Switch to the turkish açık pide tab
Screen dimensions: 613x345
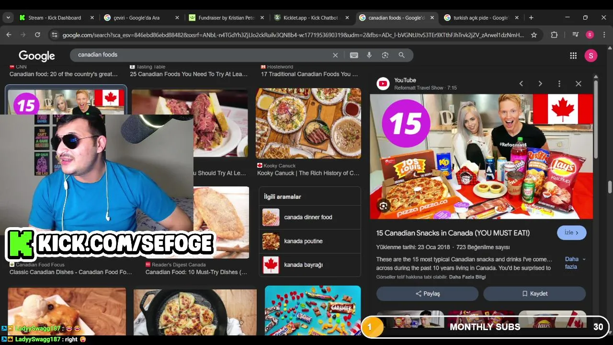point(480,18)
